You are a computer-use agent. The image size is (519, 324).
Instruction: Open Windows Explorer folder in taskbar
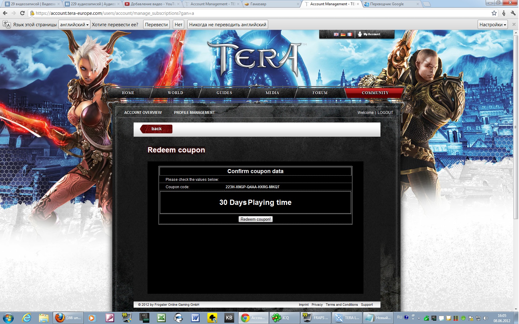[44, 318]
